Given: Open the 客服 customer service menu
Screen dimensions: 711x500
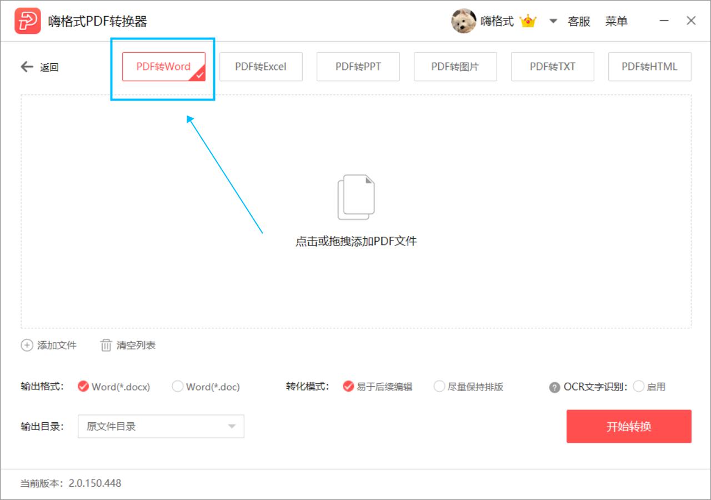Looking at the screenshot, I should point(579,21).
